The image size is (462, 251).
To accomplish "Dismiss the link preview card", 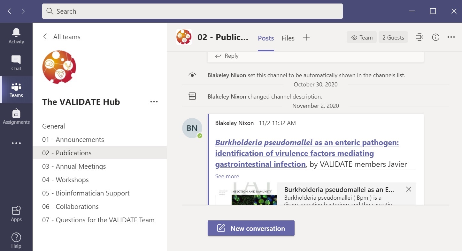I will (x=408, y=189).
